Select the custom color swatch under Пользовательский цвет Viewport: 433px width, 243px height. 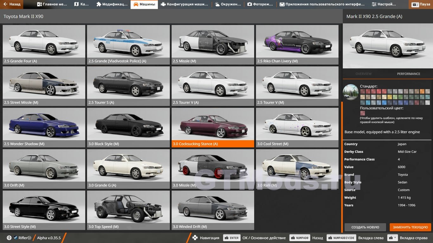point(362,113)
